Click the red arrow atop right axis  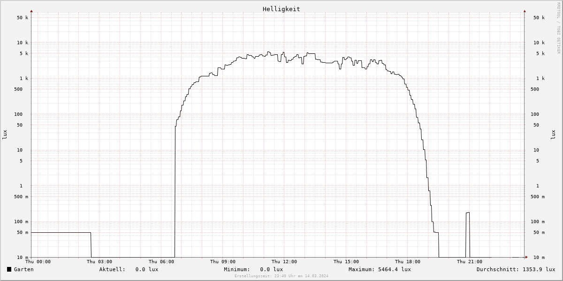[x=525, y=11]
